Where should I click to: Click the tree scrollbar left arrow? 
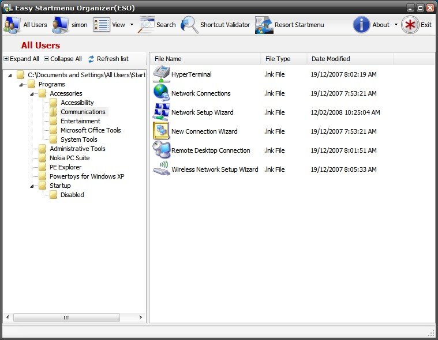(8, 317)
